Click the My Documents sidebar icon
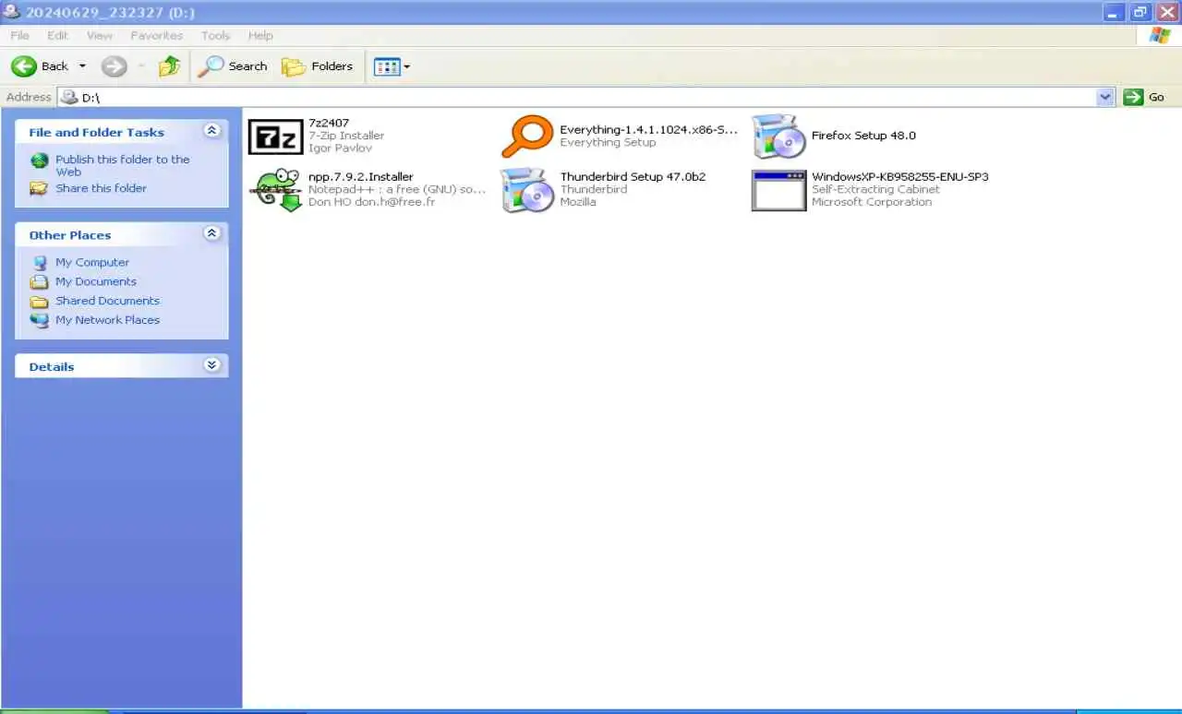The width and height of the screenshot is (1182, 714). [39, 281]
